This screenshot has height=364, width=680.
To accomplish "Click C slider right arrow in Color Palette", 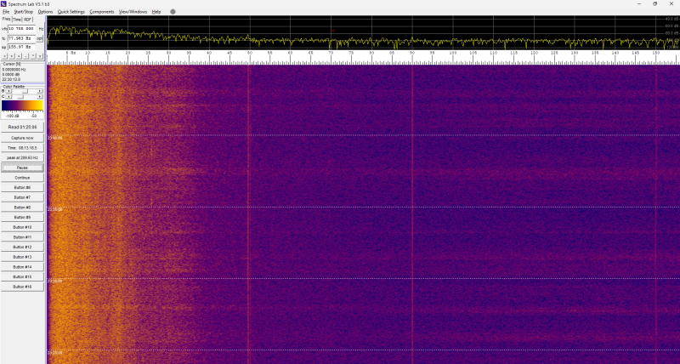I will tap(40, 97).
